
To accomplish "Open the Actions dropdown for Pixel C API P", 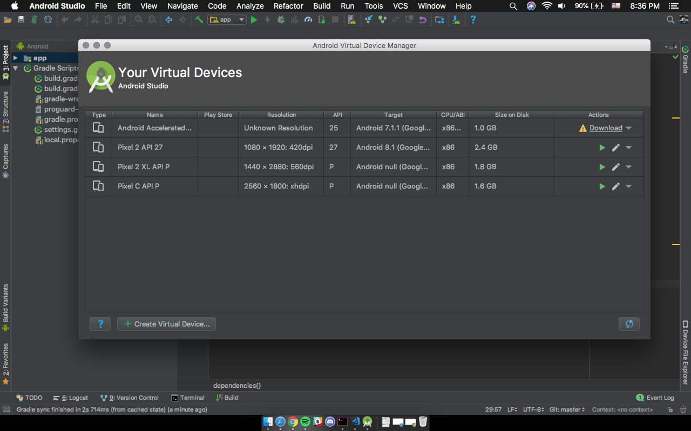I will [628, 186].
